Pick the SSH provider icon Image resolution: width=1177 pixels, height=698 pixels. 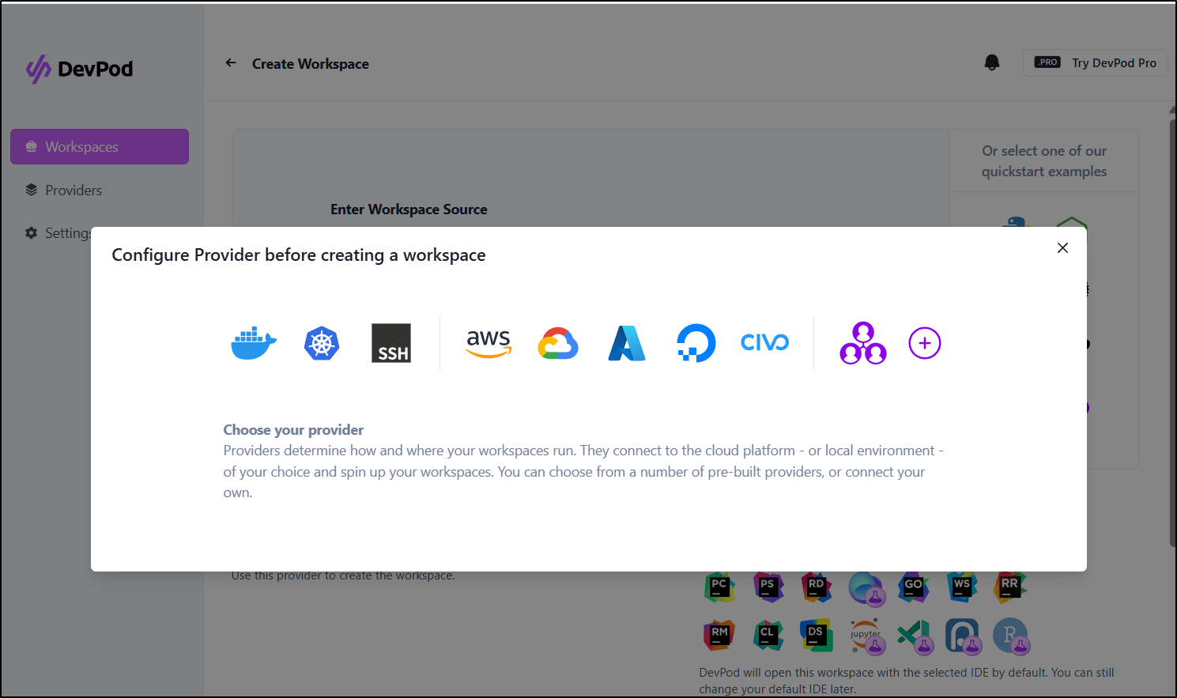click(391, 343)
